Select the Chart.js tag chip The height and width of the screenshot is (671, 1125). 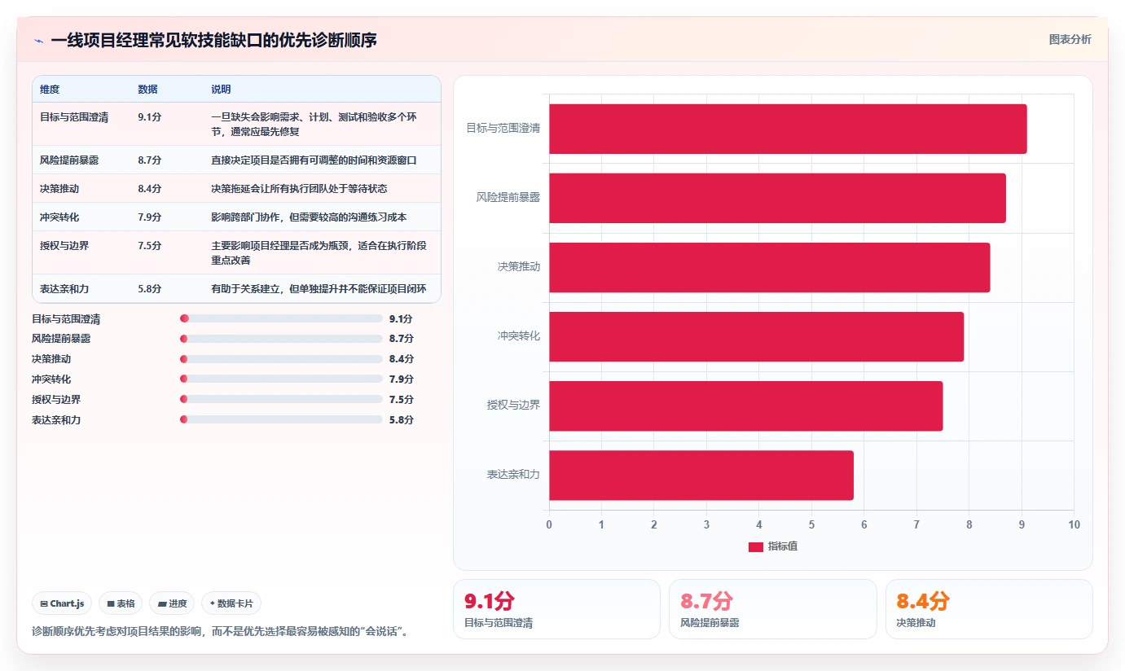pyautogui.click(x=62, y=603)
